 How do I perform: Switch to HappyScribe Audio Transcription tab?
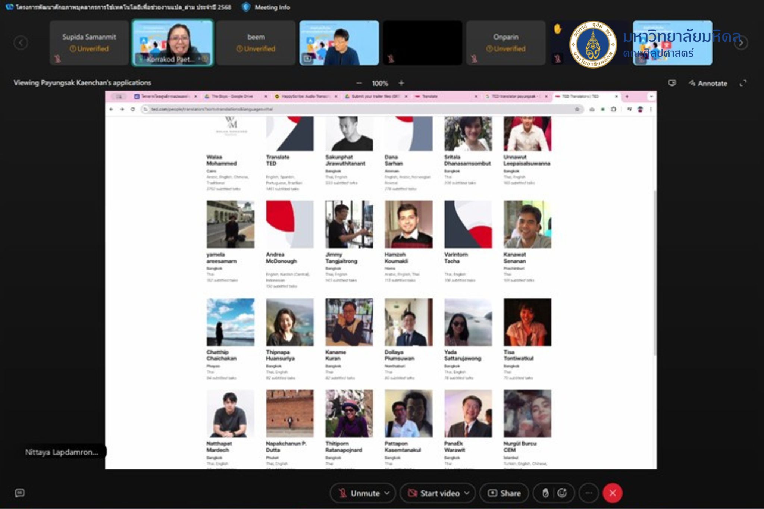(x=306, y=97)
